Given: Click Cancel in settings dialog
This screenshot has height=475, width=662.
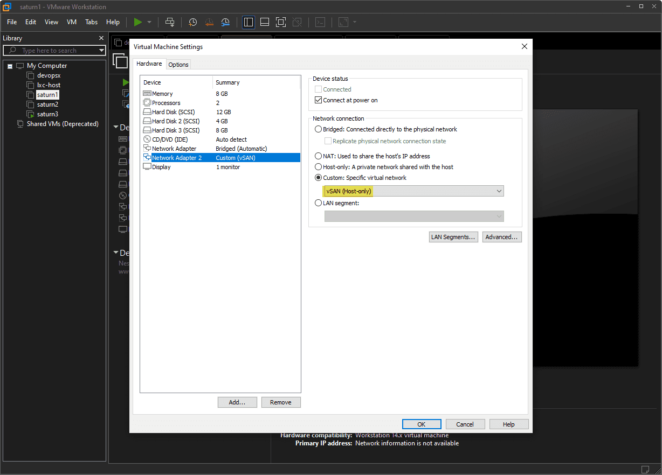Looking at the screenshot, I should 465,424.
